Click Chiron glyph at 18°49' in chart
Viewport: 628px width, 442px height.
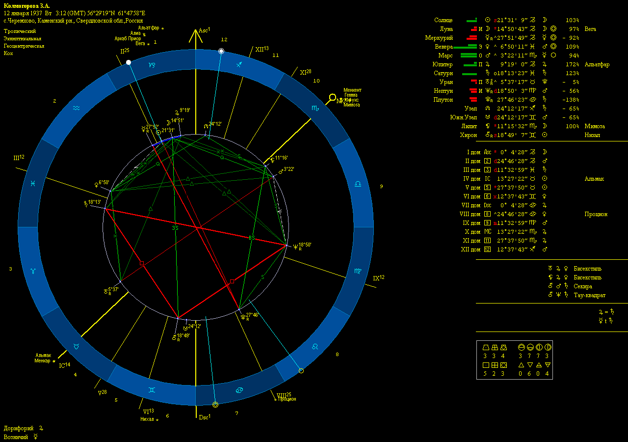[x=174, y=337]
